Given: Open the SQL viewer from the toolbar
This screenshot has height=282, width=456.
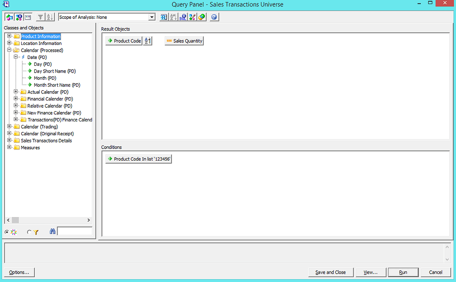Looking at the screenshot, I should tap(183, 17).
